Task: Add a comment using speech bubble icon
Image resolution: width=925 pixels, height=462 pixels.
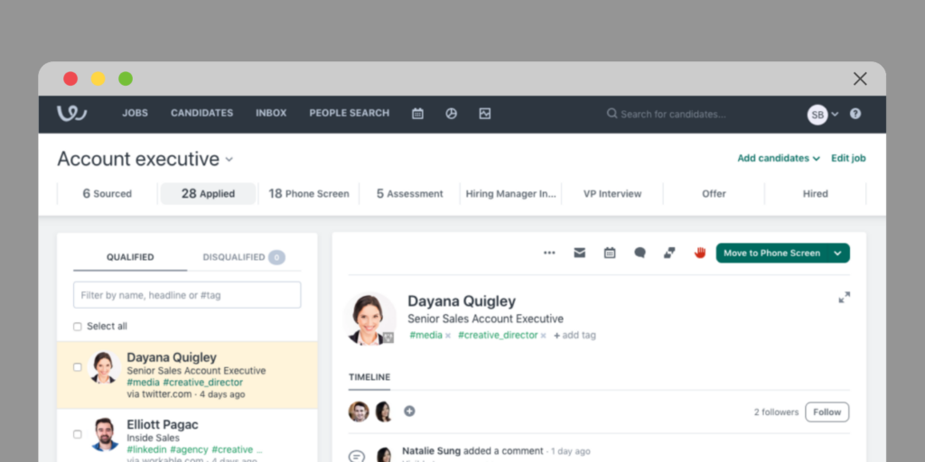Action: click(640, 254)
